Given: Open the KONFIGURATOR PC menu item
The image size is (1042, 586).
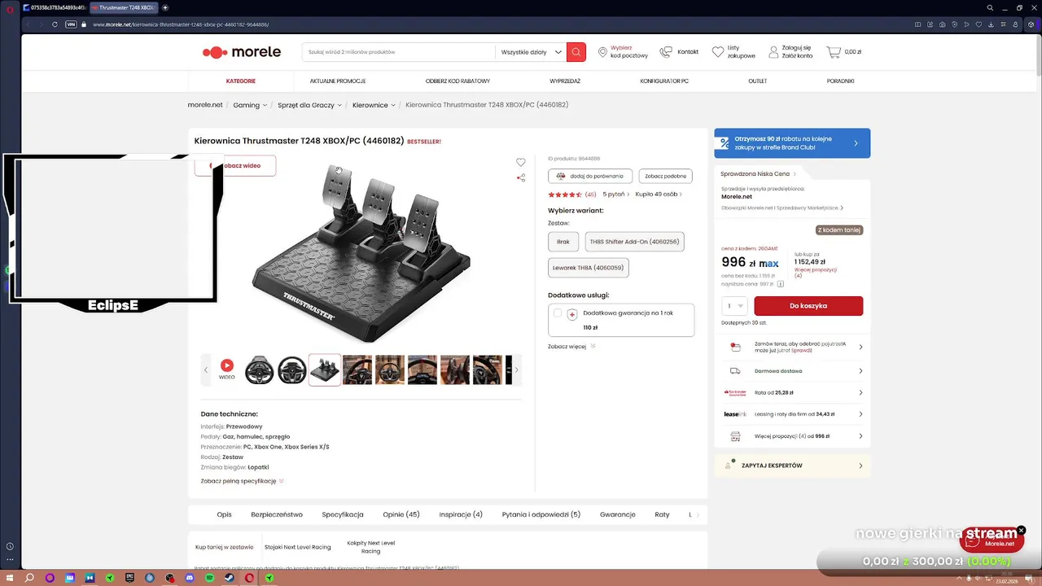Looking at the screenshot, I should coord(664,81).
